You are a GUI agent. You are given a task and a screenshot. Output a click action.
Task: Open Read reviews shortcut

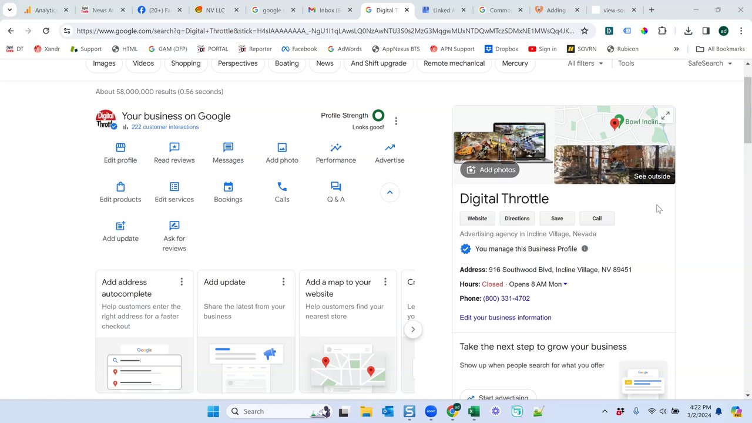click(174, 153)
